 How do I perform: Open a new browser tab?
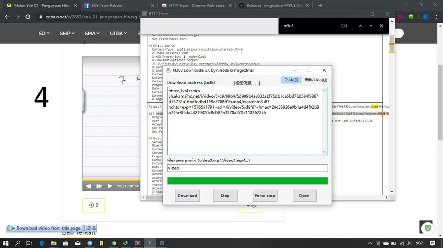tap(320, 6)
